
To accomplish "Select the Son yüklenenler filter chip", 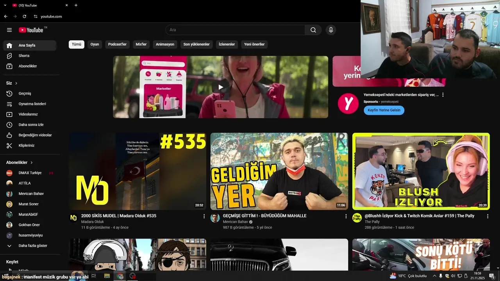I will point(196,44).
